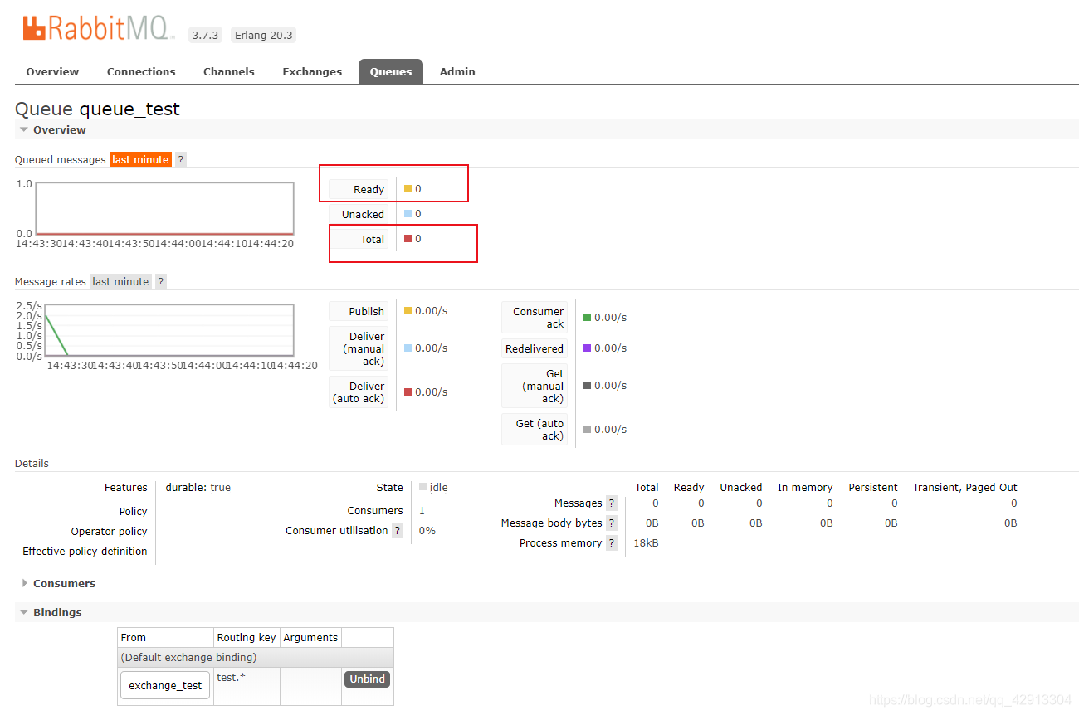Click Deliver (manual ack) blue swatch
Screen dimensions: 1079x715
click(408, 348)
